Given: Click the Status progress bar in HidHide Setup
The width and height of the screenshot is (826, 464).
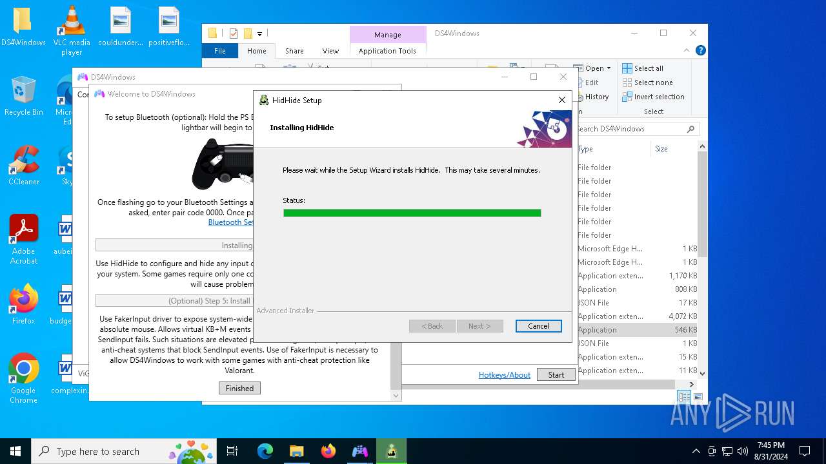Looking at the screenshot, I should tap(412, 213).
